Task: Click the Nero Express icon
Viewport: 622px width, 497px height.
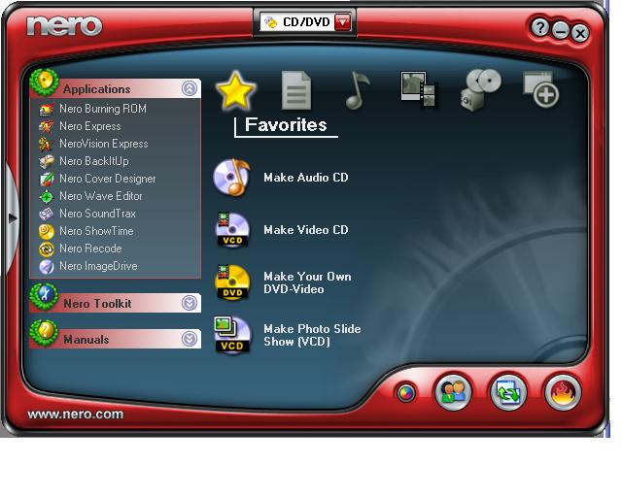Action: 47,126
